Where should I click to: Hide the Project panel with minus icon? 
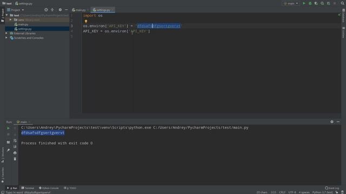point(66,10)
